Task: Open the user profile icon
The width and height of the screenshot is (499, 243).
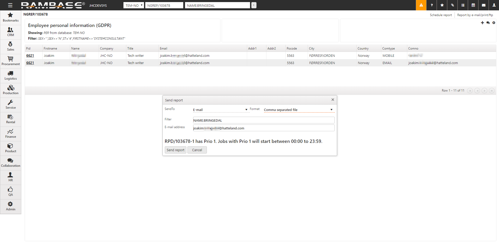Action: click(x=494, y=5)
